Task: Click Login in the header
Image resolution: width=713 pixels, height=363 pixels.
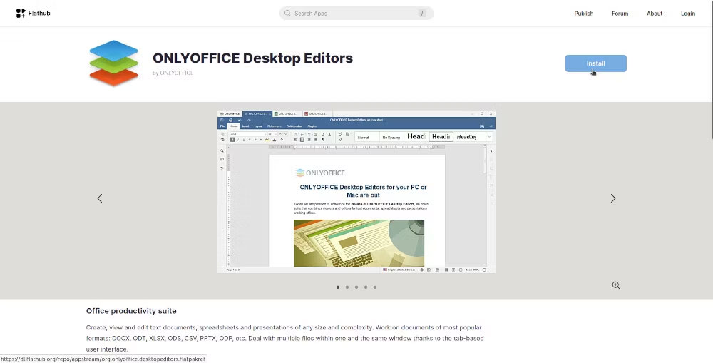Action: pos(687,14)
